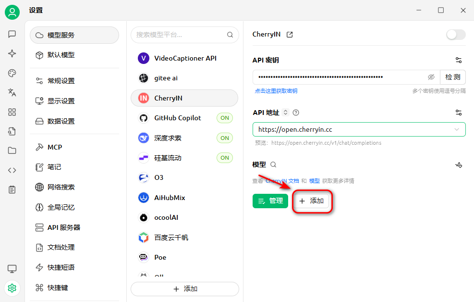474x302 pixels.
Task: Show the hidden API key
Action: (x=431, y=77)
